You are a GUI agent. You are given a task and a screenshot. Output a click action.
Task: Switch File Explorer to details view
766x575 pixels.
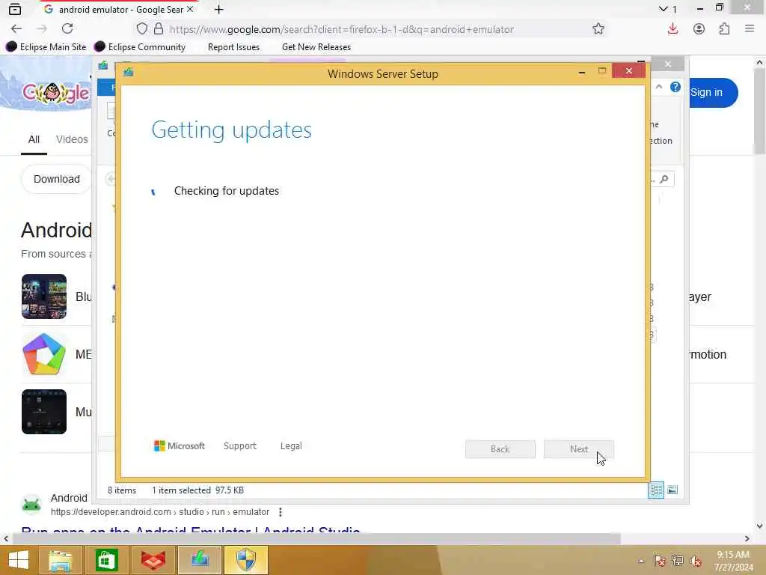point(656,490)
